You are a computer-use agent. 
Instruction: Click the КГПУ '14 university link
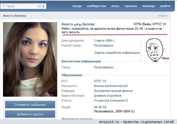coord(100,81)
